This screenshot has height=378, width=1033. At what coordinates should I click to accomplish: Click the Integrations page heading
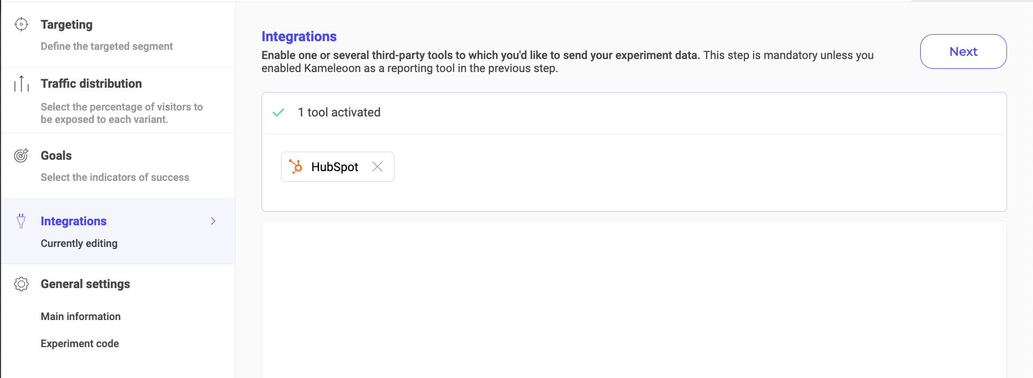[299, 36]
